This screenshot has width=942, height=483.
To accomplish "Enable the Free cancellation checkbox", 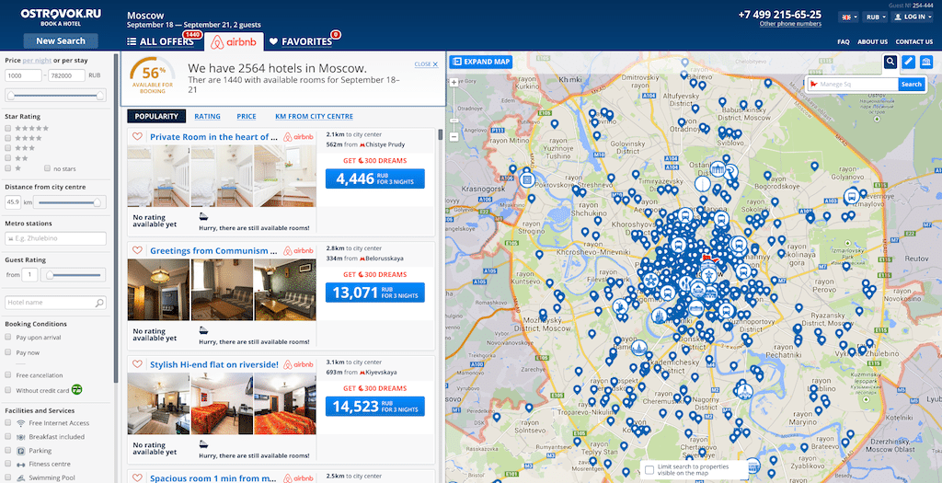I will 7,374.
